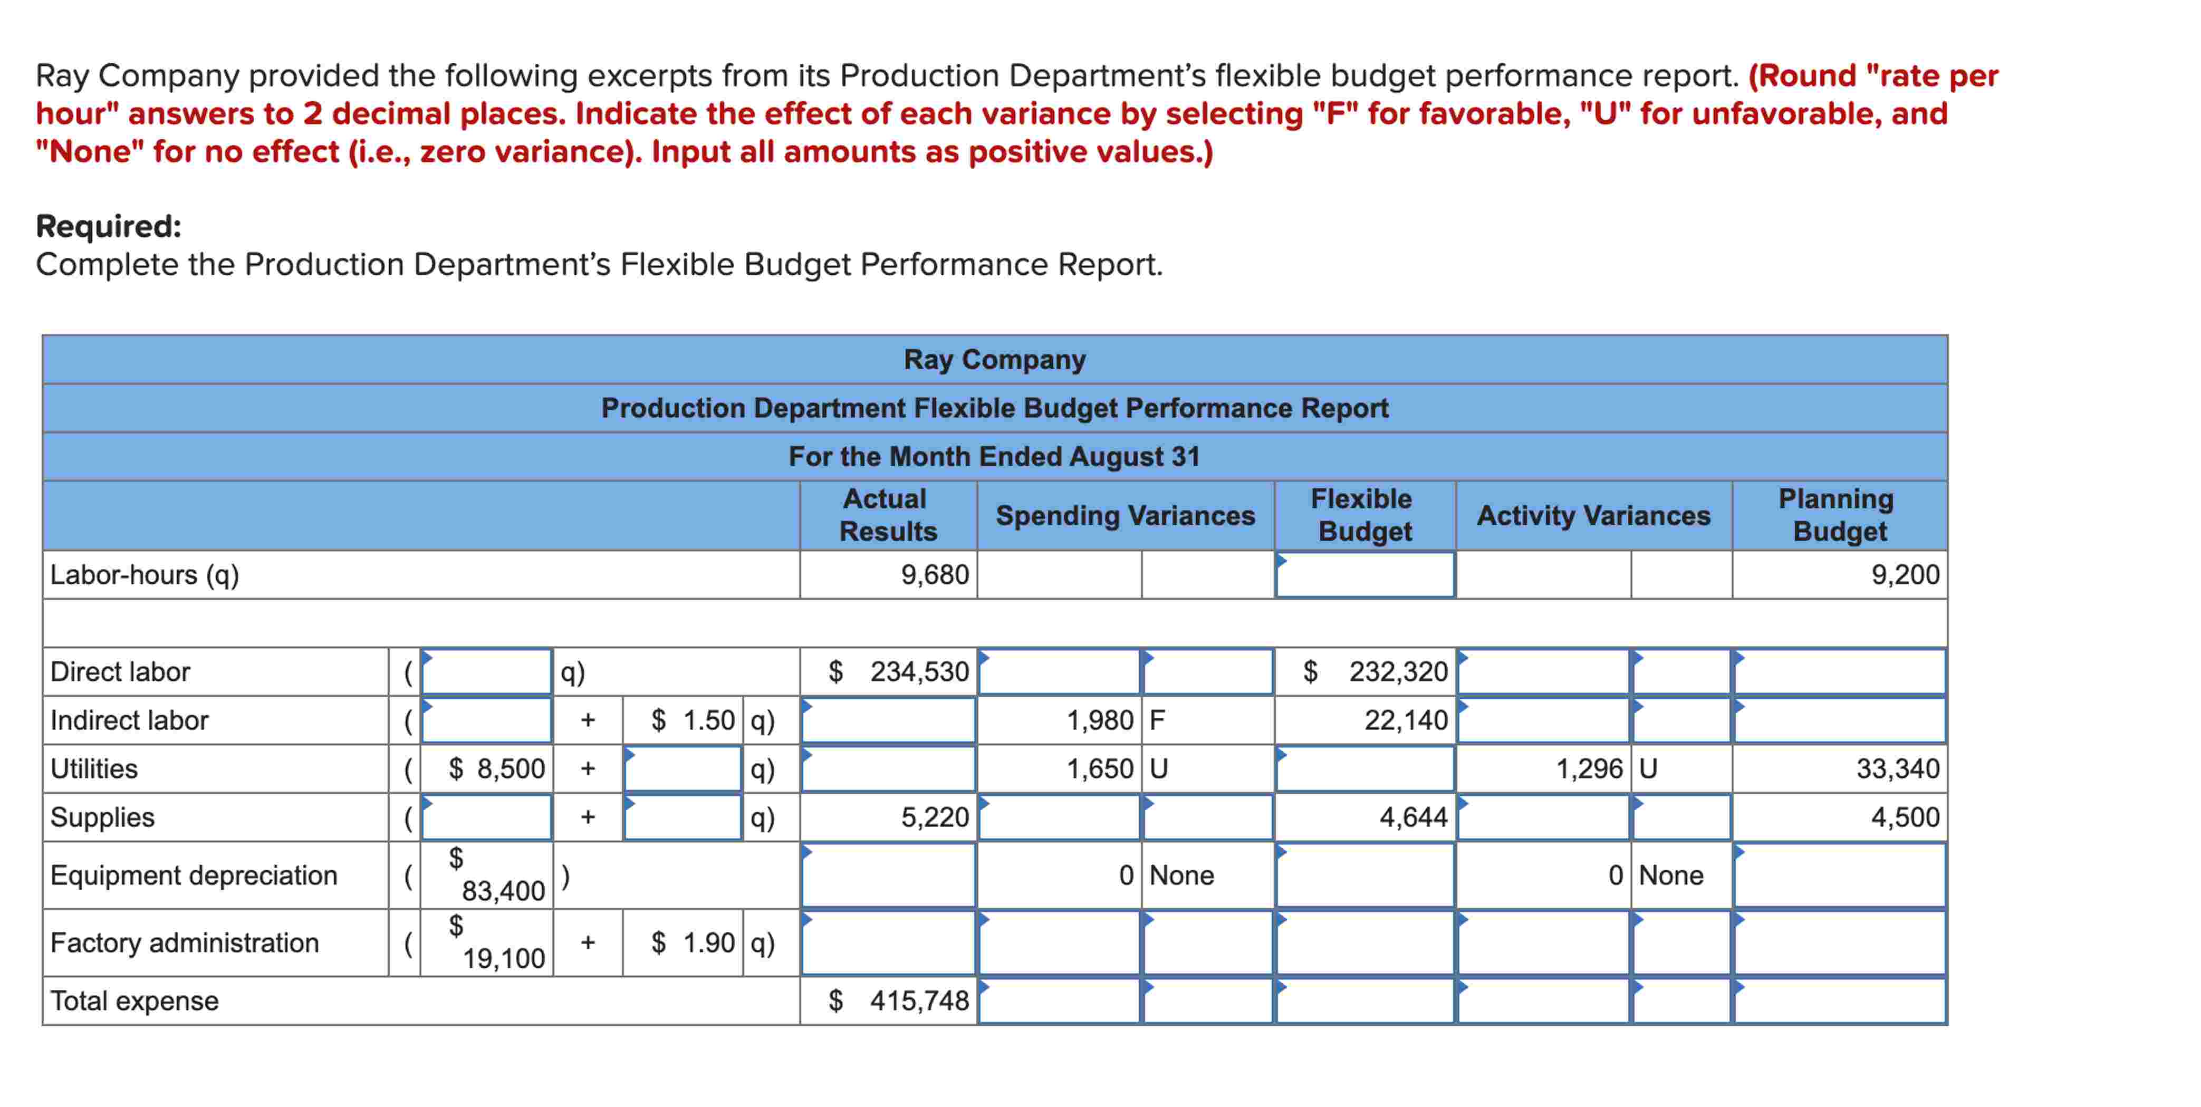Image resolution: width=2201 pixels, height=1107 pixels.
Task: Select Total expense actual $415,748 cell
Action: click(x=889, y=1001)
